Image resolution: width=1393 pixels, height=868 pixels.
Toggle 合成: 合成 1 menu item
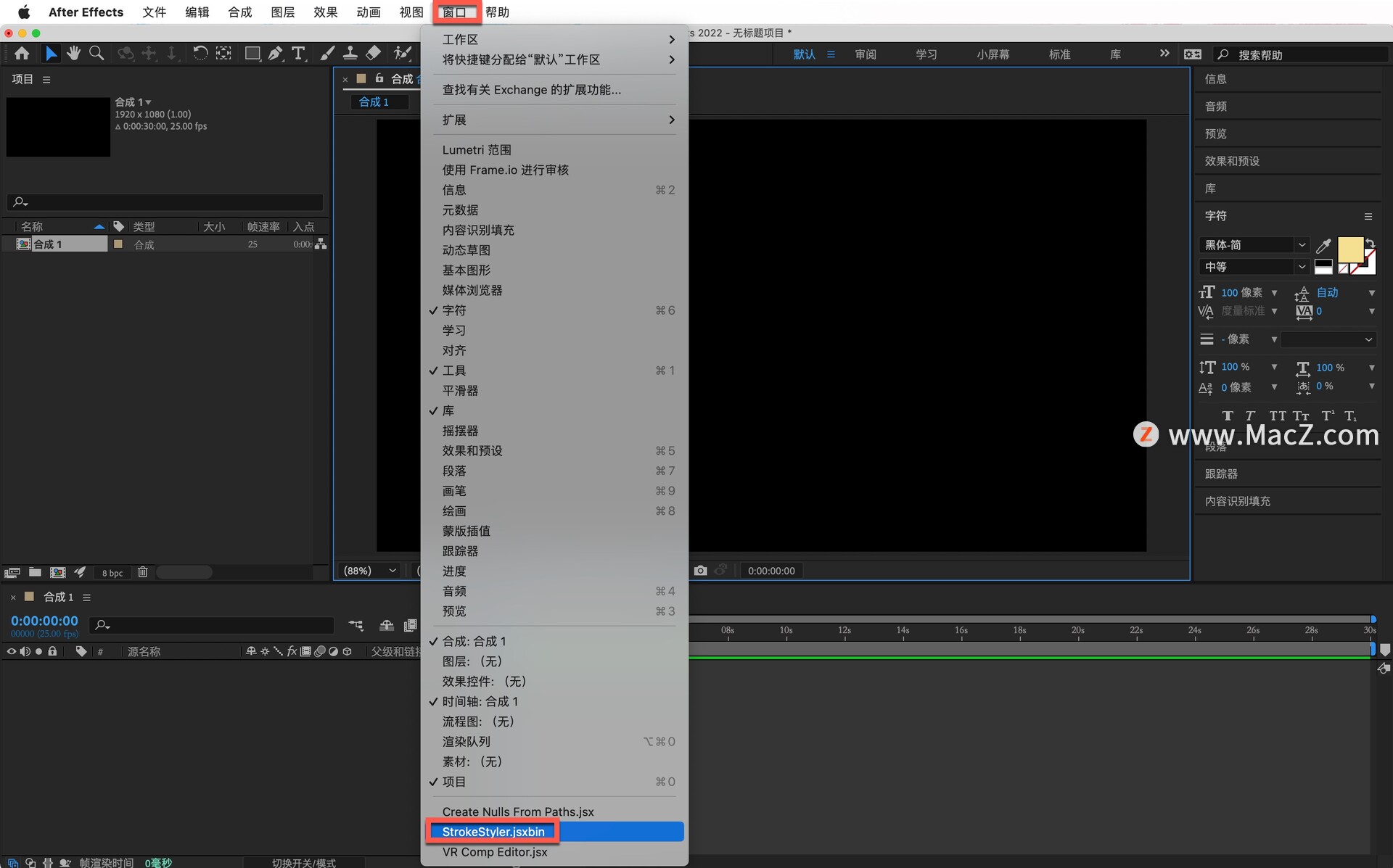coord(555,642)
